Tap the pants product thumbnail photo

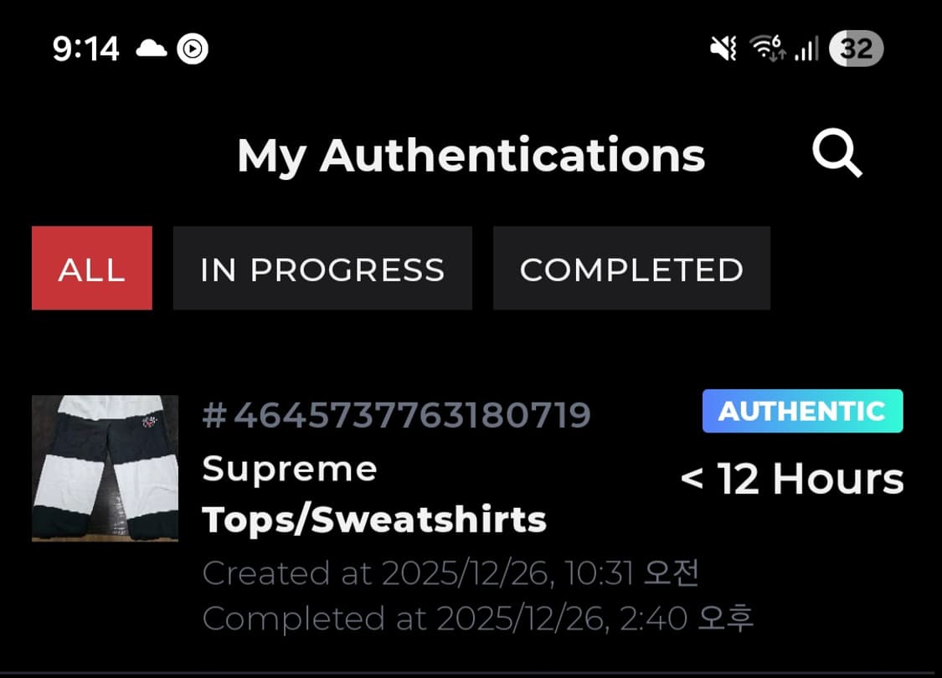105,468
